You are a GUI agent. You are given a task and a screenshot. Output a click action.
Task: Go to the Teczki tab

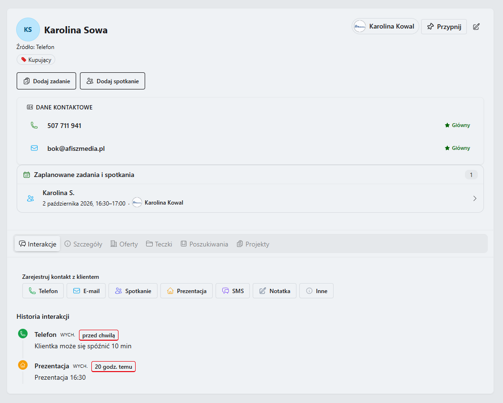coord(159,244)
